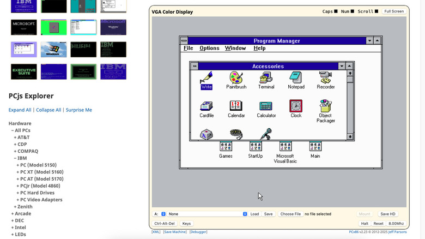This screenshot has width=425, height=239.
Task: Click the Accessories scrollbar down arrow
Action: coord(350,136)
